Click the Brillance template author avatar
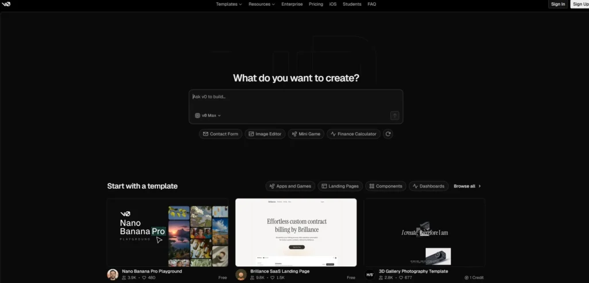The height and width of the screenshot is (283, 589). [241, 274]
